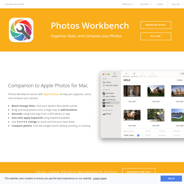Screen dimensions: 184x184
Task: Click the Change Titles toolbar icon
Action: [x=152, y=74]
